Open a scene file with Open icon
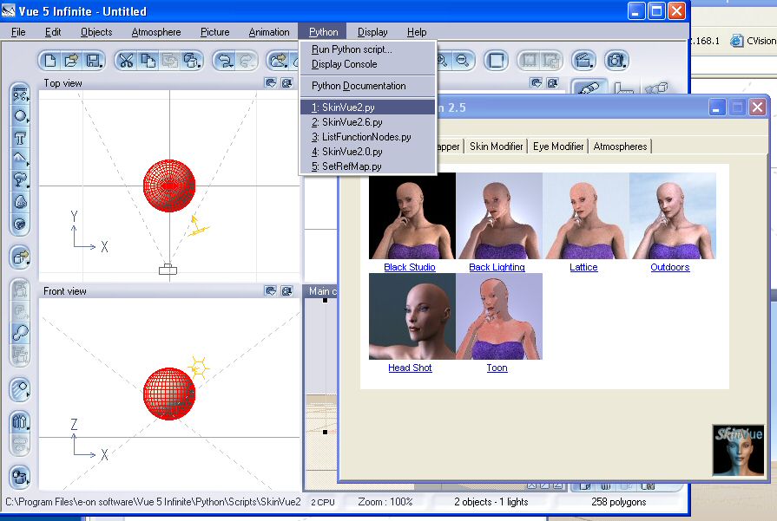Screen dimensions: 777x521 click(x=71, y=61)
